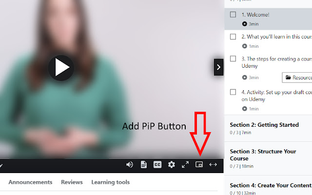Viewport: 312px width, 195px height.
Task: Switch to the Learning tools tab
Action: point(111,182)
